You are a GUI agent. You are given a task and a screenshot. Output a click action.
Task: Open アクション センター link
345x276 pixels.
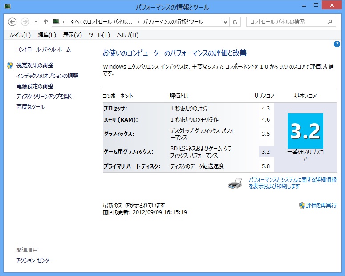click(x=35, y=260)
